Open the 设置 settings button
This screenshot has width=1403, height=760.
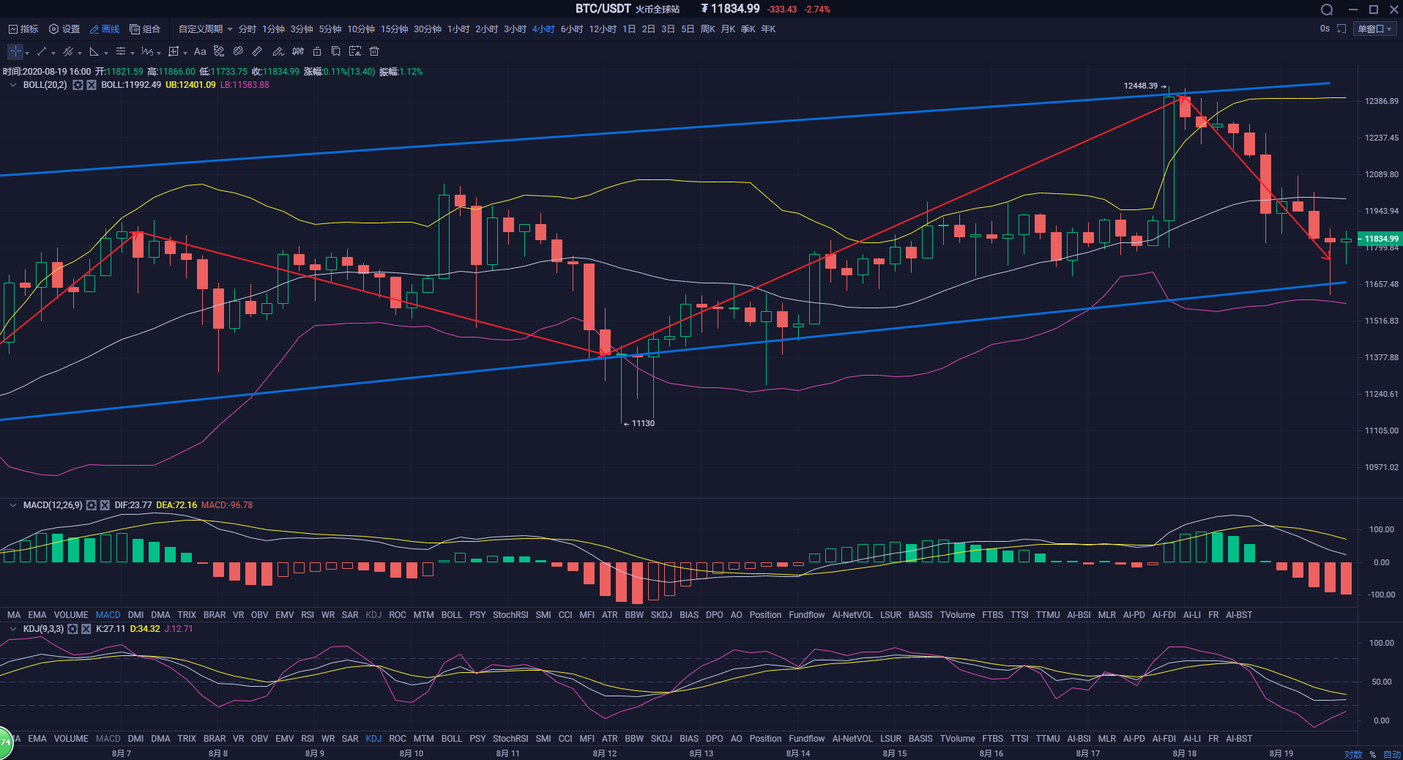point(64,29)
